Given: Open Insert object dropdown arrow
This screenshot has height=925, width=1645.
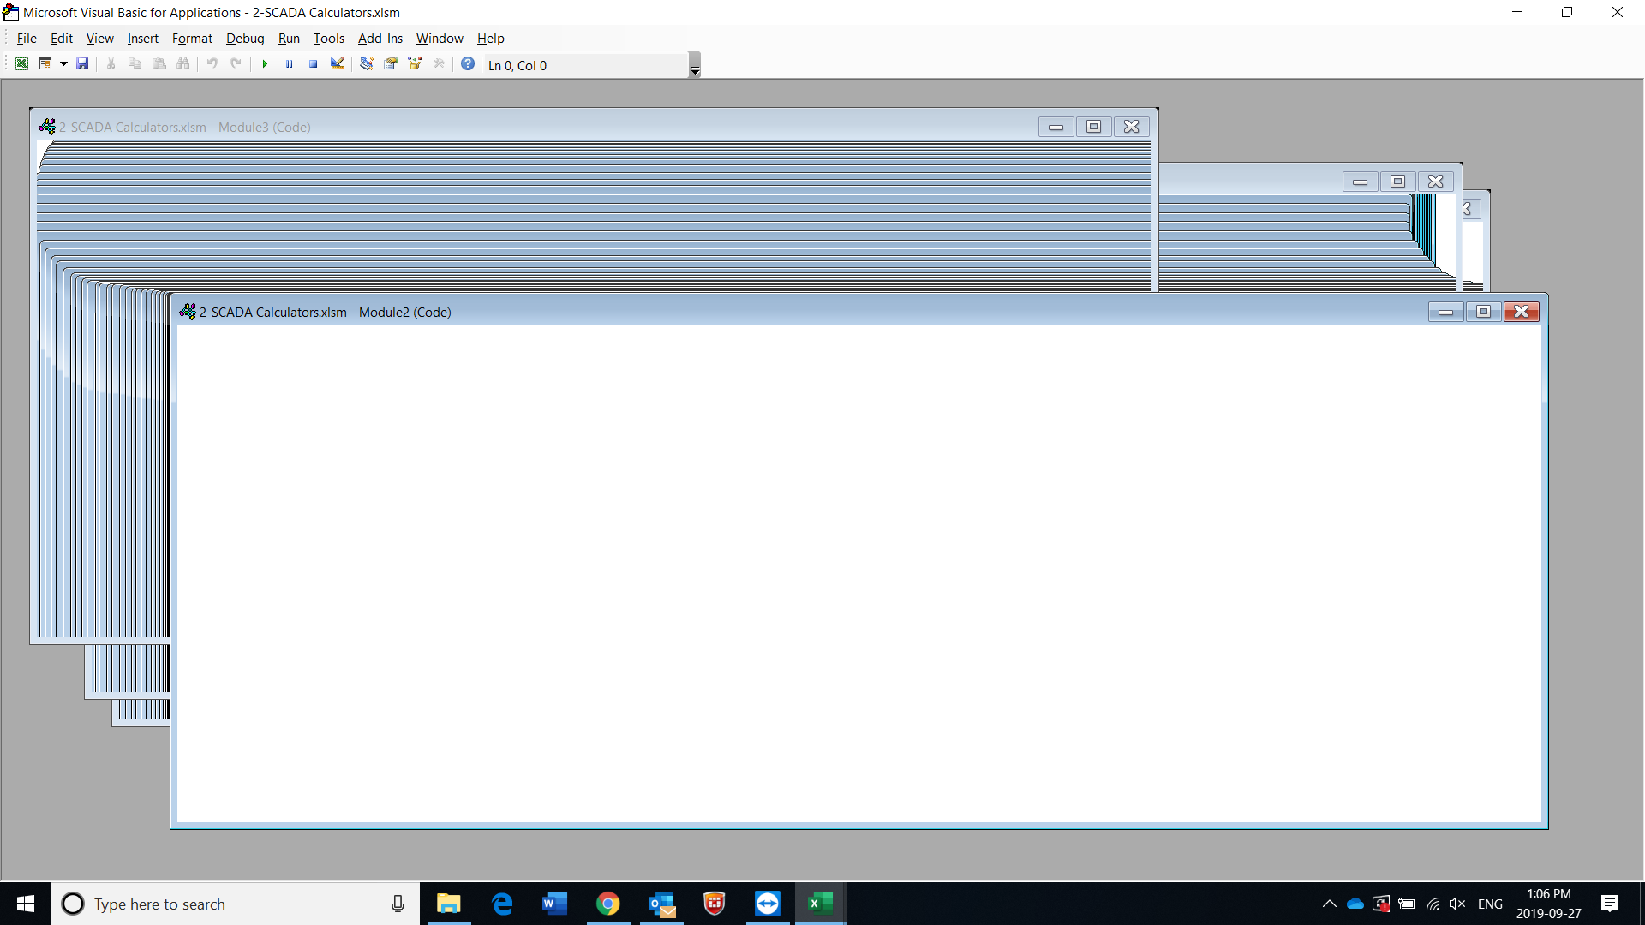Looking at the screenshot, I should 63,64.
